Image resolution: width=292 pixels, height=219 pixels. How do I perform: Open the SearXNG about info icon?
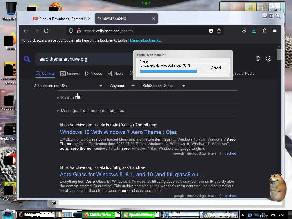258,59
